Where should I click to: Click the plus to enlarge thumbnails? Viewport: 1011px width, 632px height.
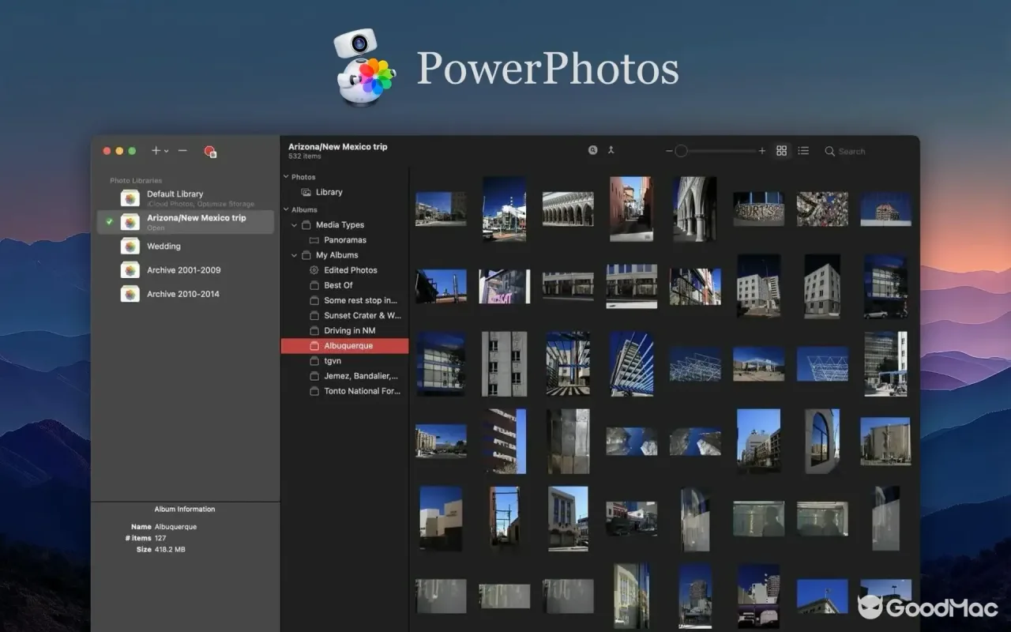pyautogui.click(x=762, y=151)
